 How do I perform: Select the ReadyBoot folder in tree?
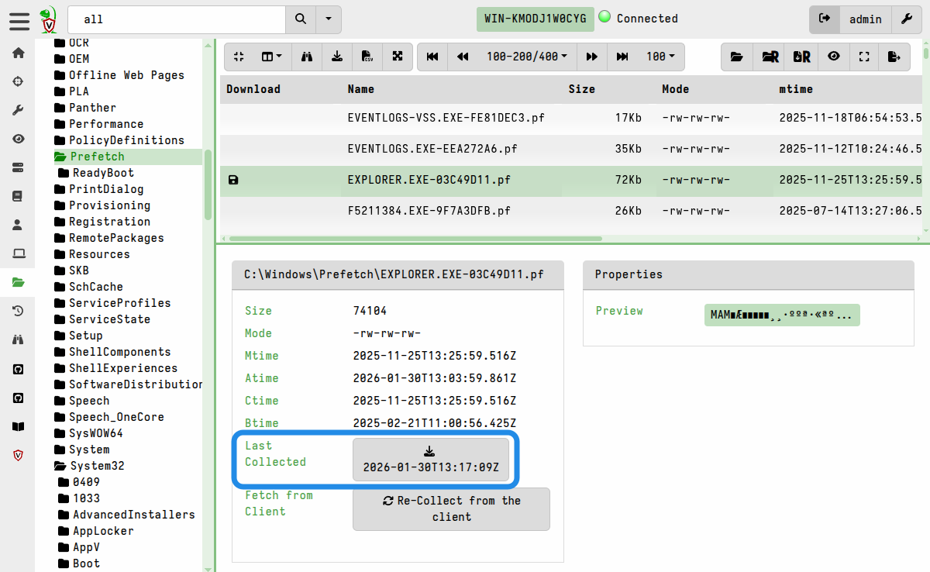(102, 173)
